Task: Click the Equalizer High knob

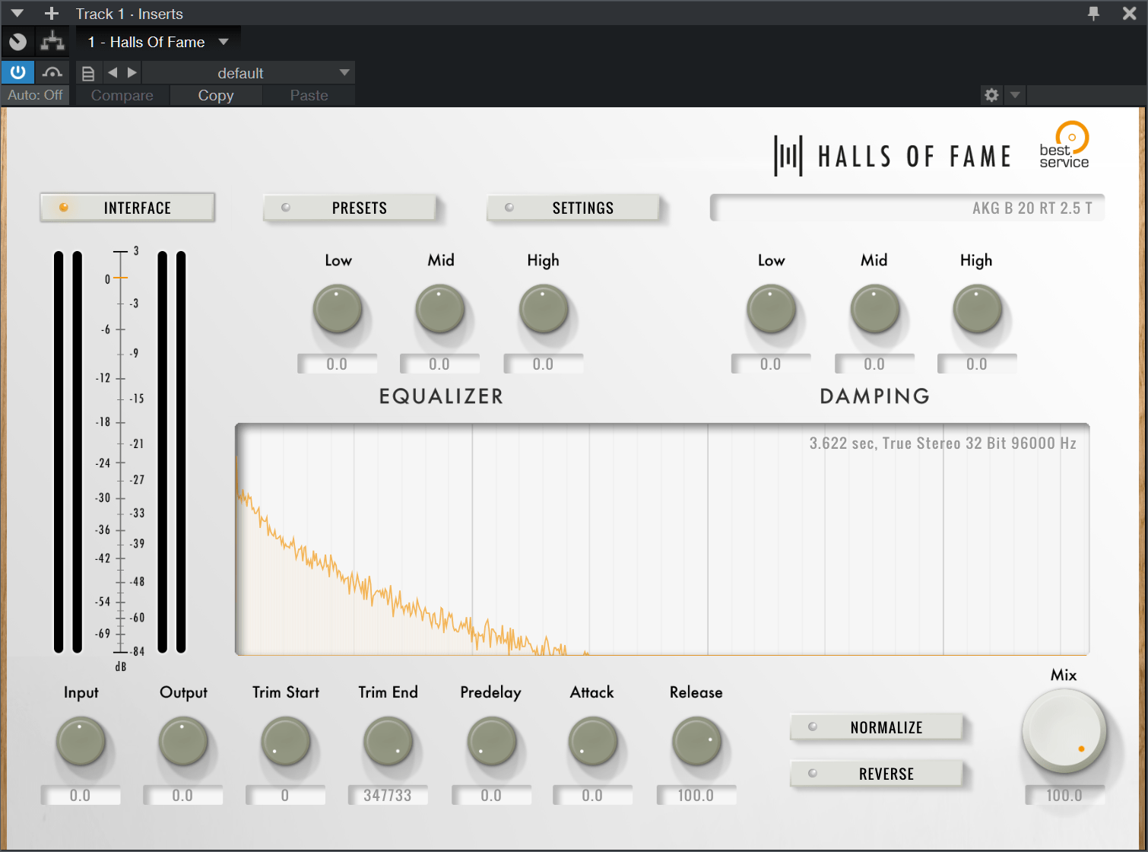Action: point(544,309)
